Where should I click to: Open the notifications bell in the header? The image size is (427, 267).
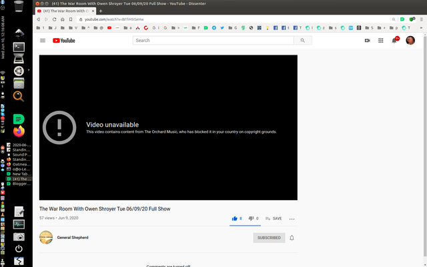[x=394, y=41]
